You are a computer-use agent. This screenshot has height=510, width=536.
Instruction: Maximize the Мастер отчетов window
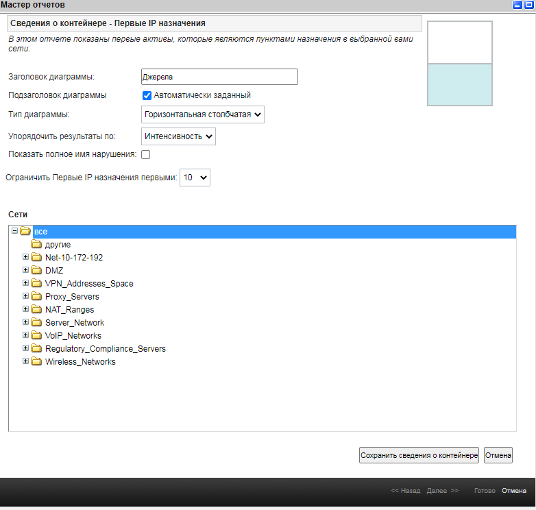[x=528, y=5]
